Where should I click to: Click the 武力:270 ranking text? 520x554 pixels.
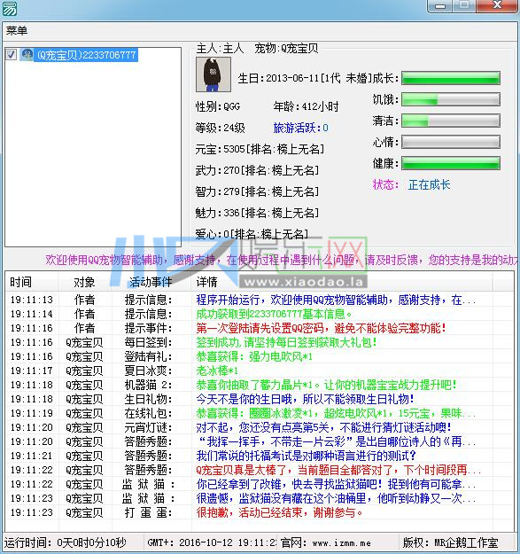coord(258,171)
